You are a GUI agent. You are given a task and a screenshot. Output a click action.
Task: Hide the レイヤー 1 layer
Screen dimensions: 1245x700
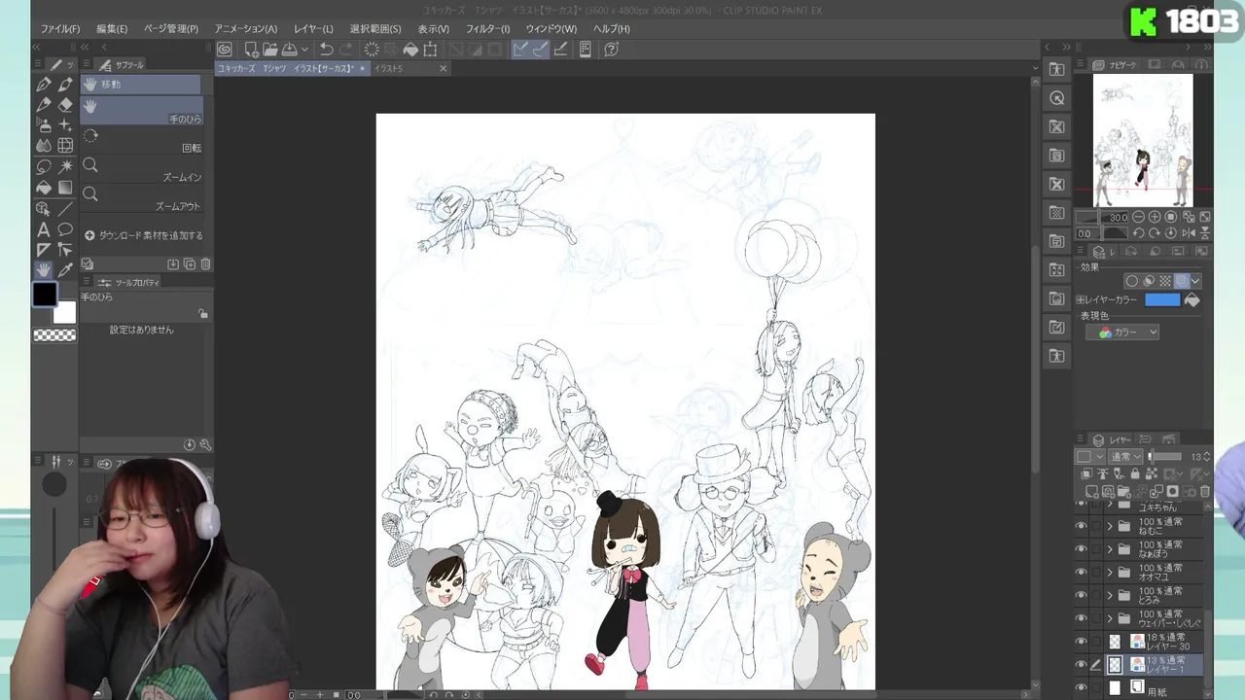[x=1081, y=665]
